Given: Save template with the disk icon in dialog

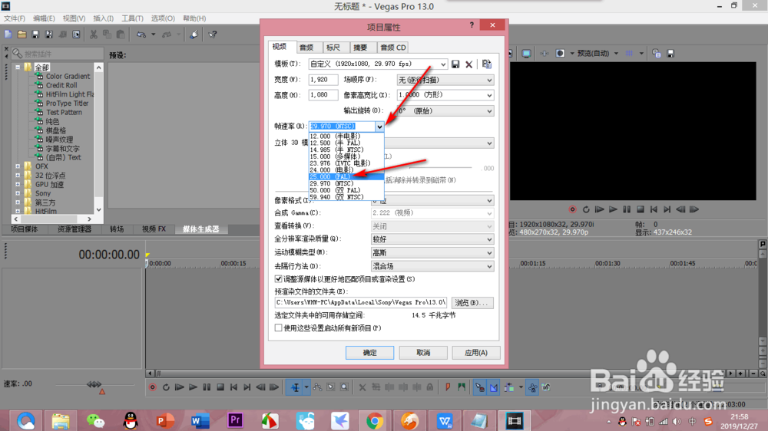Looking at the screenshot, I should click(x=455, y=64).
